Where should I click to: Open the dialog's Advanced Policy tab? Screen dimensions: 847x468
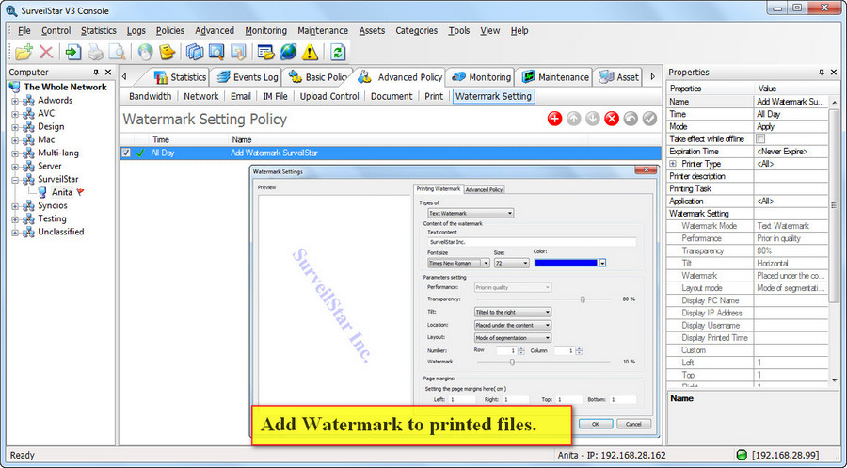pyautogui.click(x=484, y=189)
